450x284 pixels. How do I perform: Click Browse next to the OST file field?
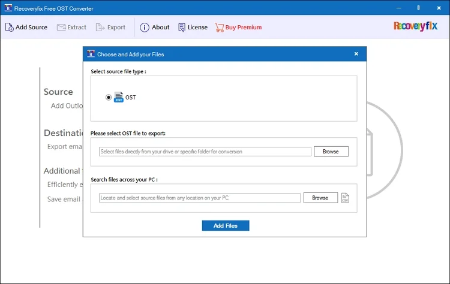331,152
